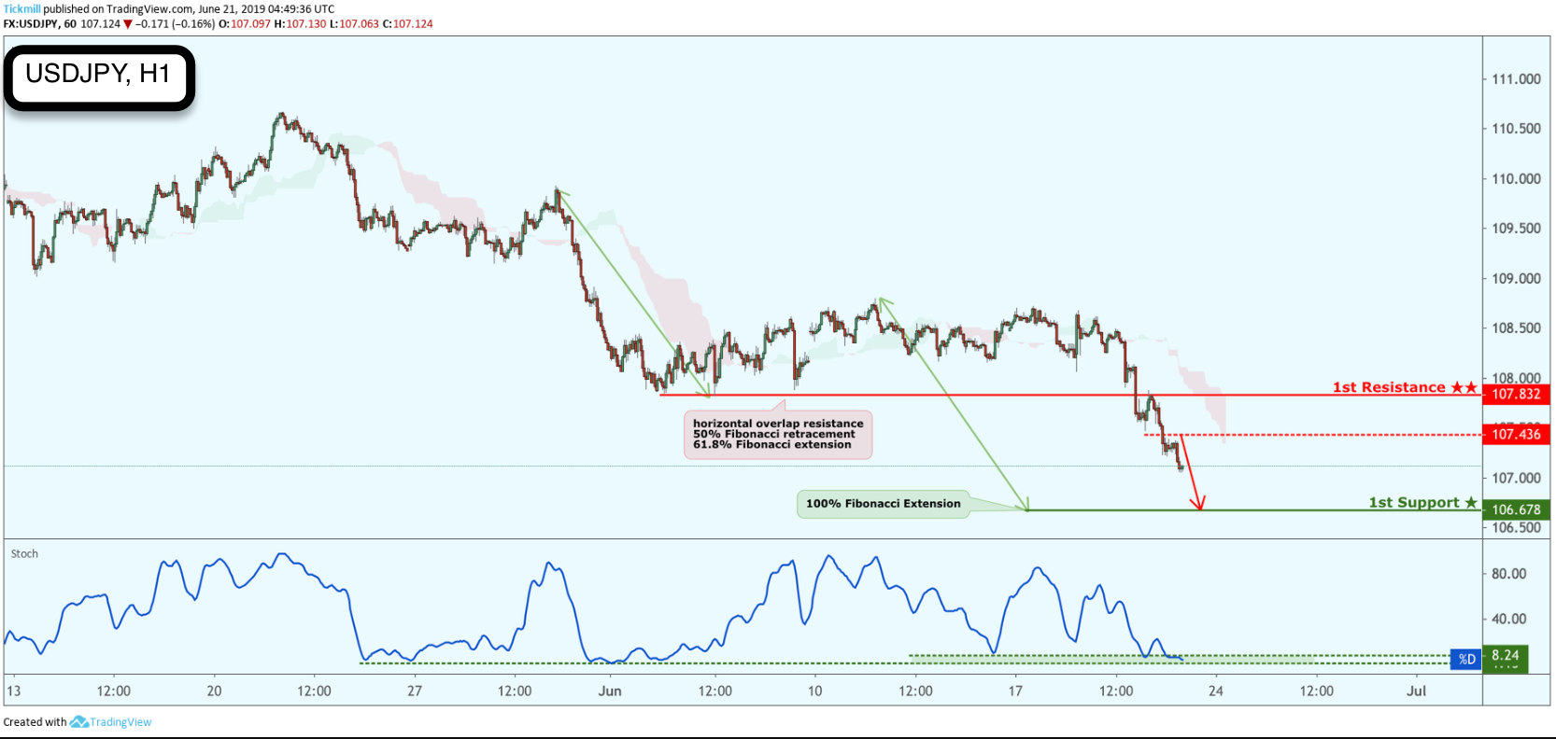Click the Stoch indicator label
The image size is (1556, 739).
coord(24,553)
